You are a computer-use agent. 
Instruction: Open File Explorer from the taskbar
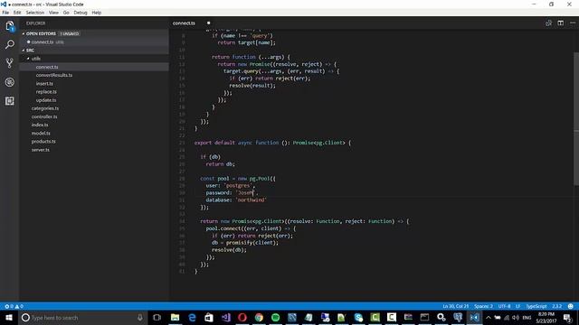tap(175, 317)
